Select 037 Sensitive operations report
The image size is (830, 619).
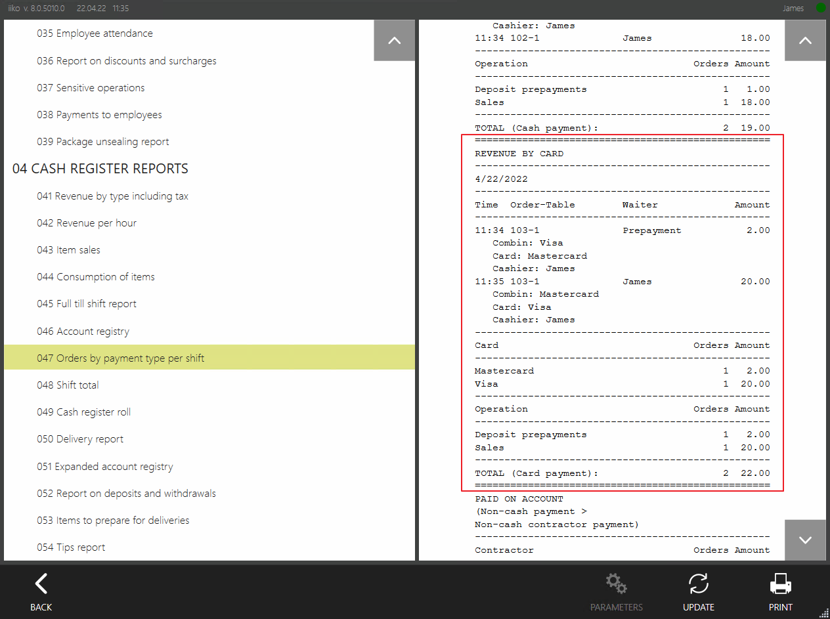[x=91, y=88]
